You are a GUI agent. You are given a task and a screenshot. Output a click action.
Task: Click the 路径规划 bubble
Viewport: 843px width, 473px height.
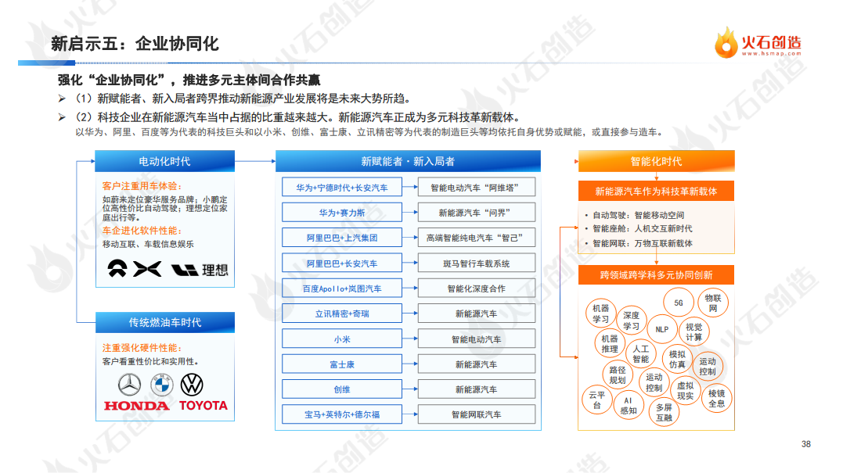point(618,374)
